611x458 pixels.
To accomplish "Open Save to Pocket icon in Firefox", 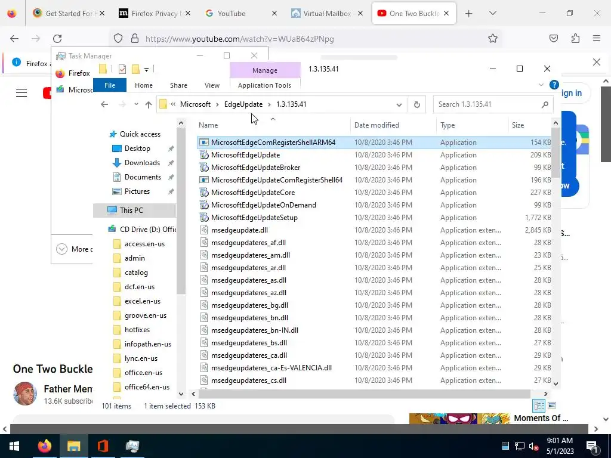I will [553, 38].
